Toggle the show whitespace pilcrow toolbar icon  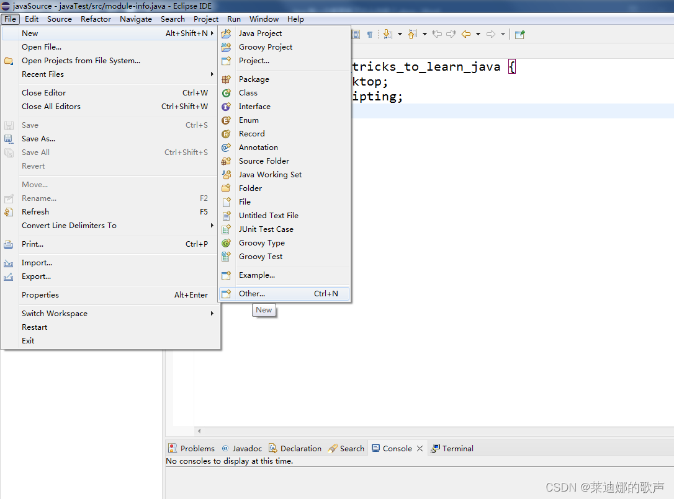(370, 34)
